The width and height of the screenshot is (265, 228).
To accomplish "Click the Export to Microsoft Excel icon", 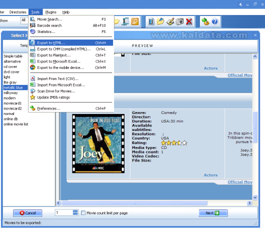I will [32, 61].
